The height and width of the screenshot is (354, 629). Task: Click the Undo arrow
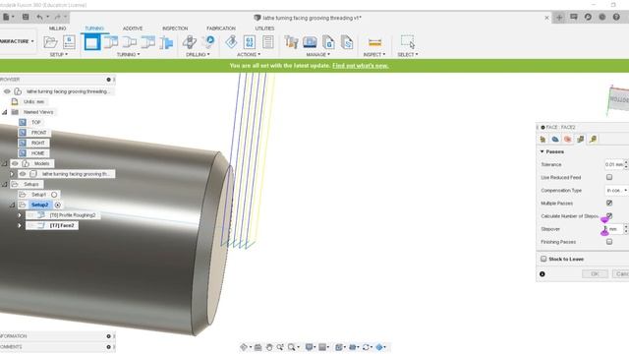pyautogui.click(x=39, y=17)
